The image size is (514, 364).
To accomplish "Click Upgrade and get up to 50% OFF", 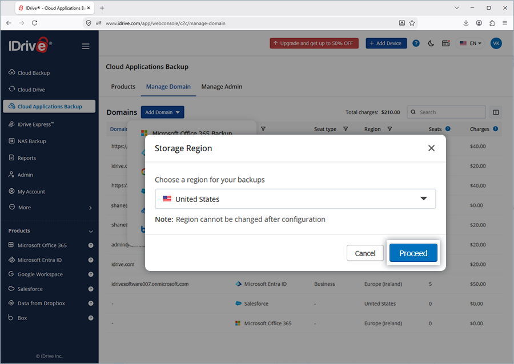I will [x=314, y=43].
